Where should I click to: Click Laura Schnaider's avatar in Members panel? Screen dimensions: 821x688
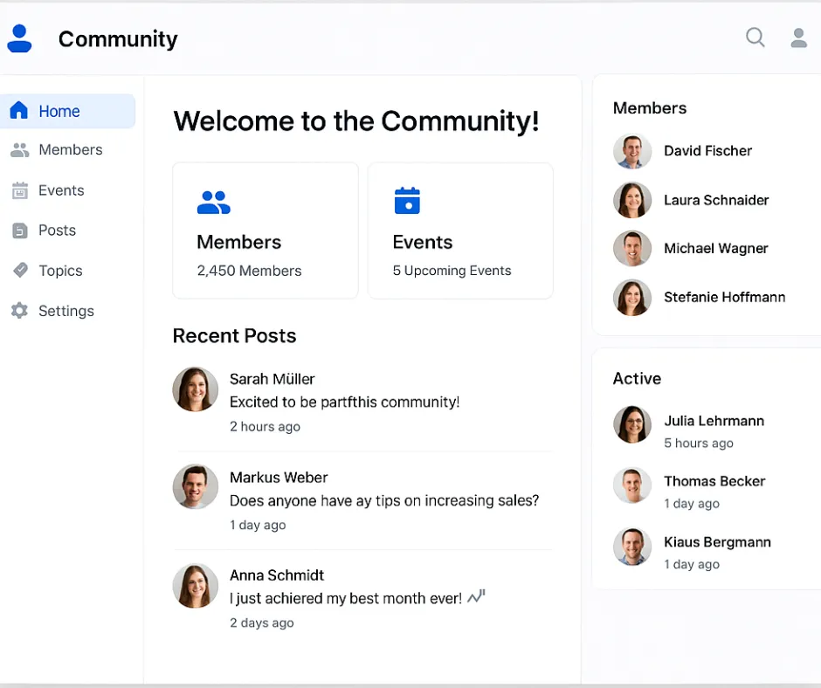(x=632, y=200)
